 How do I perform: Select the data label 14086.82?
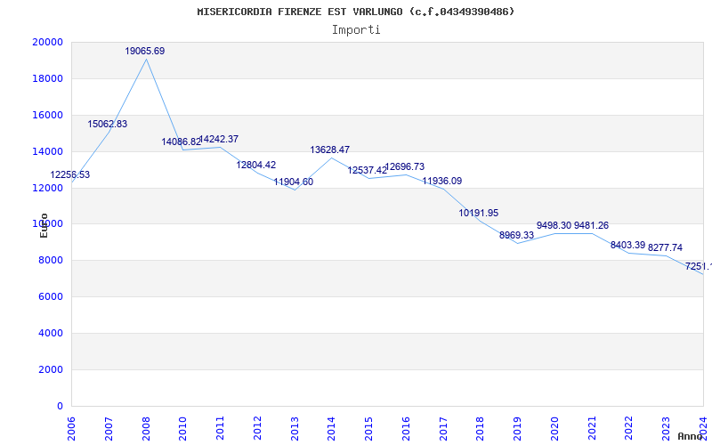click(182, 142)
